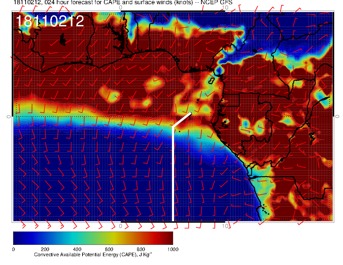This screenshot has width=343, height=265.
Task: Click the plot title mentioning NCEP GFS
Action: coord(123,2)
